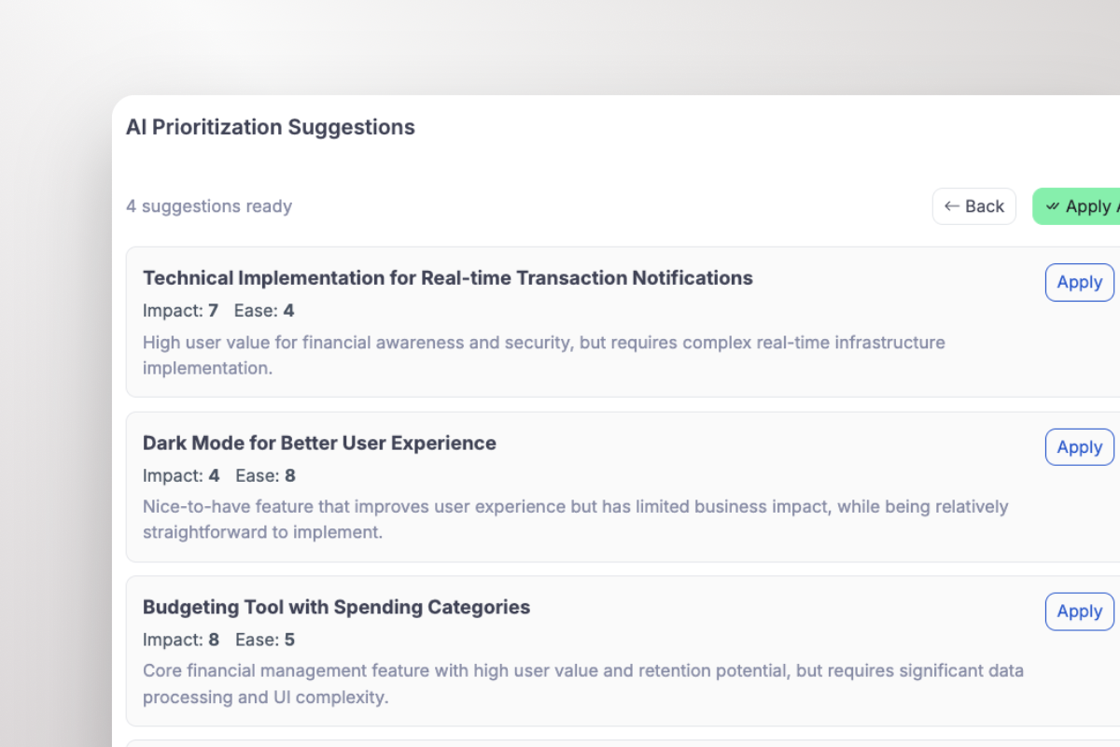Select the Dark Mode for Better User Experience title
The image size is (1120, 747).
319,443
